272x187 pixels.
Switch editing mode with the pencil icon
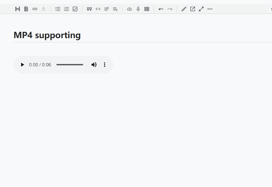[184, 9]
